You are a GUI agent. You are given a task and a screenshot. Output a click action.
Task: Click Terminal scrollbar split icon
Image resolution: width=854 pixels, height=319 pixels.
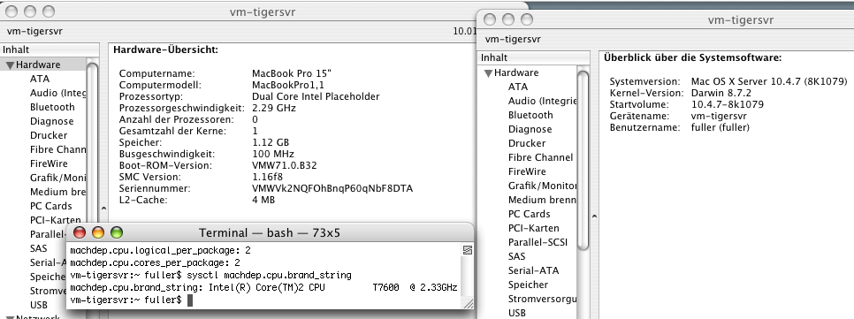467,250
